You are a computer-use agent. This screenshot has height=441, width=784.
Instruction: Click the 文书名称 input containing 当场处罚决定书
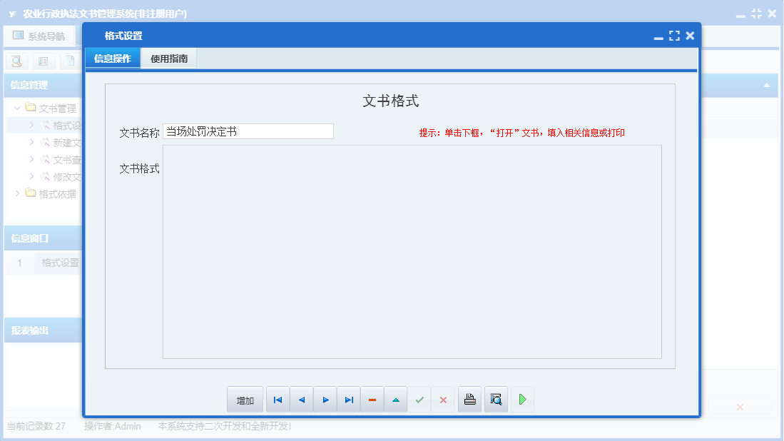(247, 131)
